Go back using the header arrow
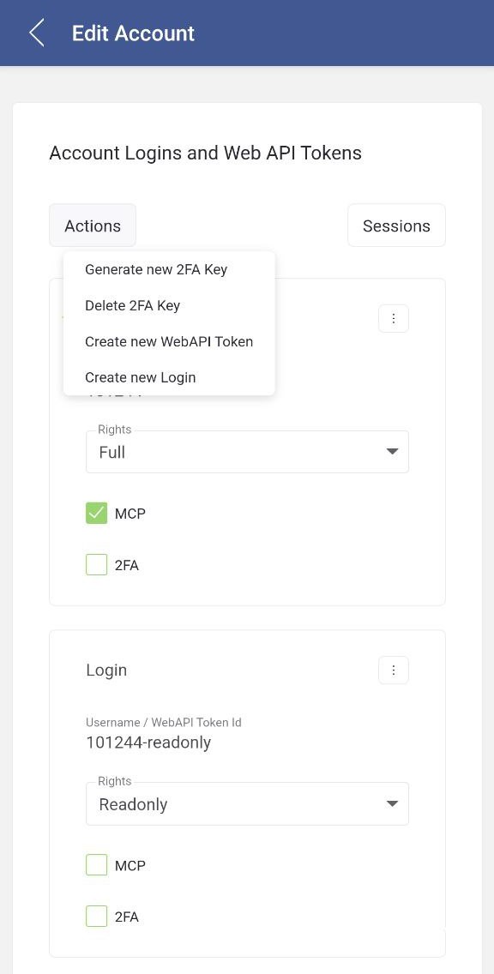Image resolution: width=494 pixels, height=974 pixels. pos(37,33)
